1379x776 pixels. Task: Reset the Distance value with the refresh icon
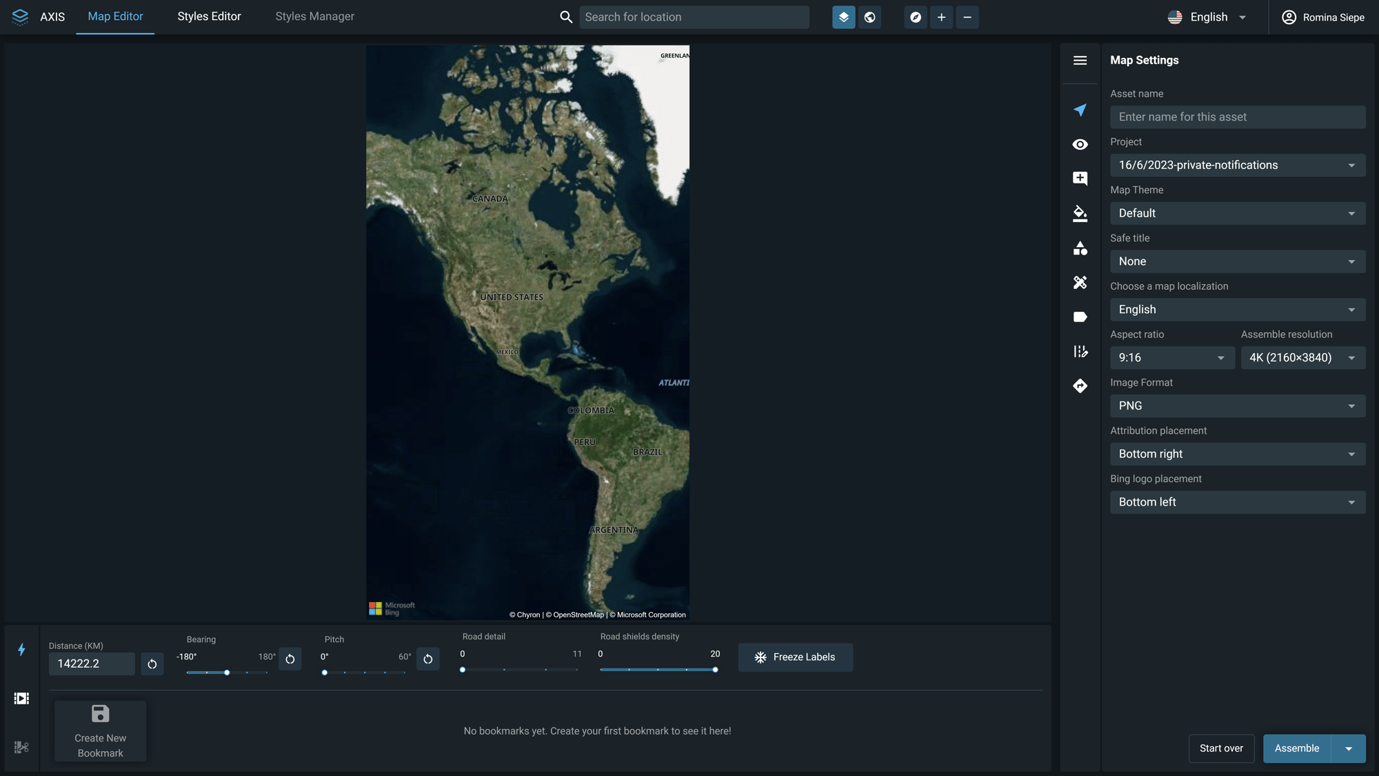pyautogui.click(x=152, y=664)
